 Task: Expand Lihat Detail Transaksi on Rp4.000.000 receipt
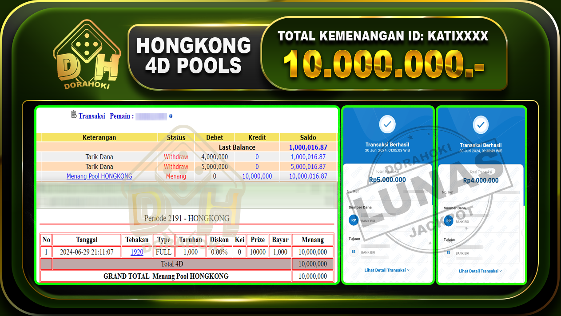pos(481,271)
